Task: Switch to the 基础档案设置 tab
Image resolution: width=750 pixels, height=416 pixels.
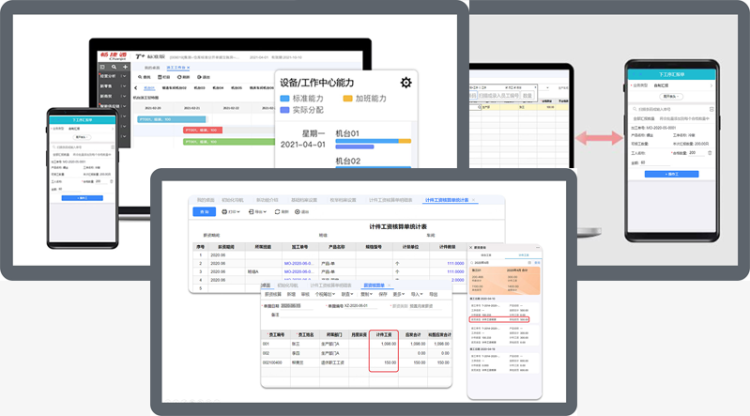Action: click(x=305, y=200)
